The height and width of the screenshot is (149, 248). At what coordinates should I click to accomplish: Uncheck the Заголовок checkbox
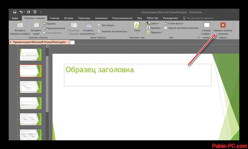tap(99, 25)
